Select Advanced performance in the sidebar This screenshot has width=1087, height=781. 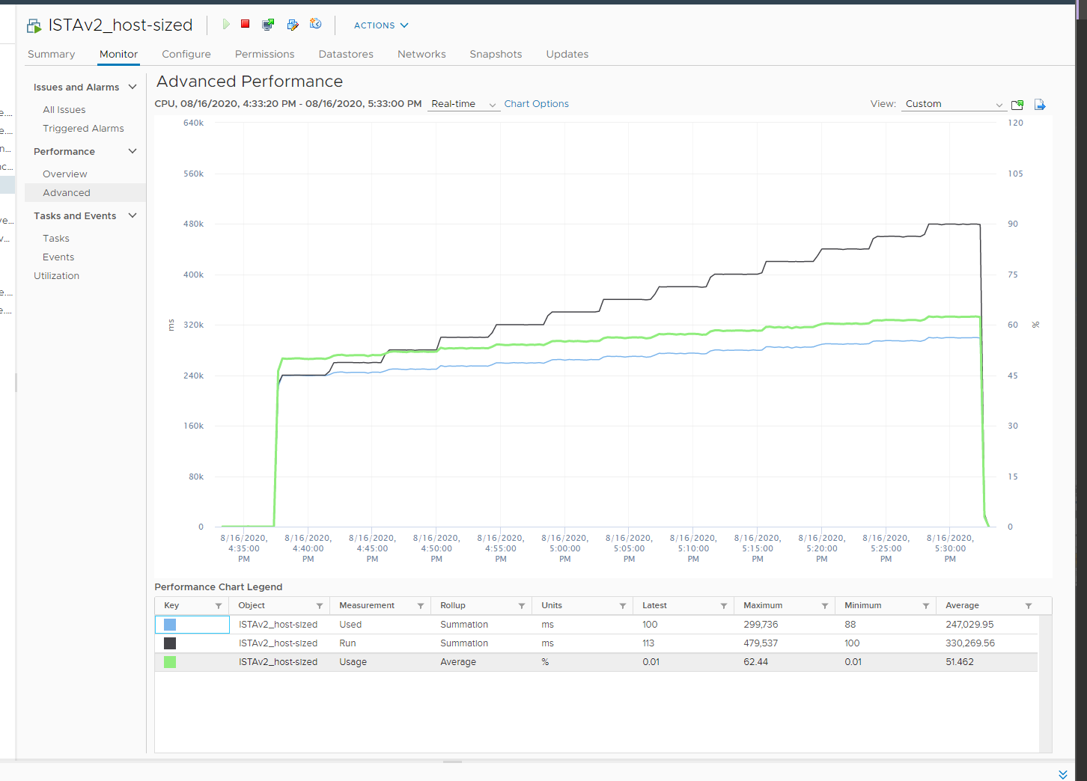pyautogui.click(x=85, y=193)
